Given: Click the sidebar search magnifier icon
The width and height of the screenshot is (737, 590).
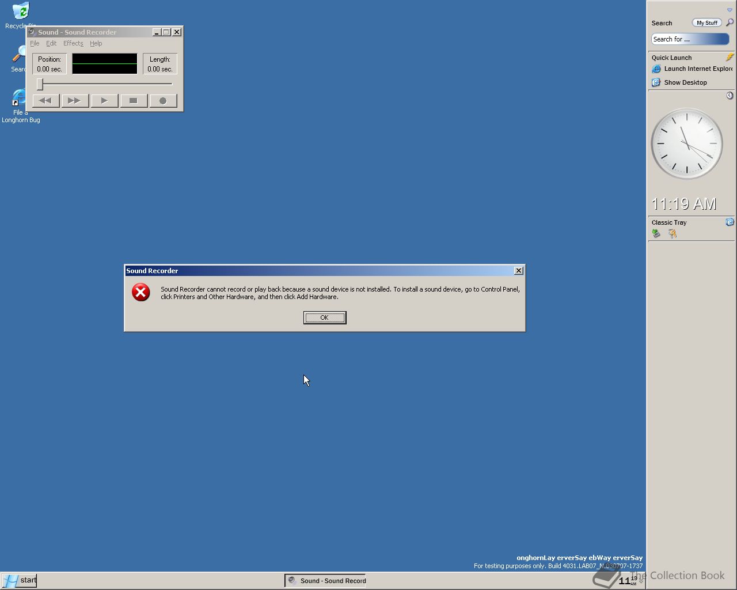Looking at the screenshot, I should coord(730,22).
